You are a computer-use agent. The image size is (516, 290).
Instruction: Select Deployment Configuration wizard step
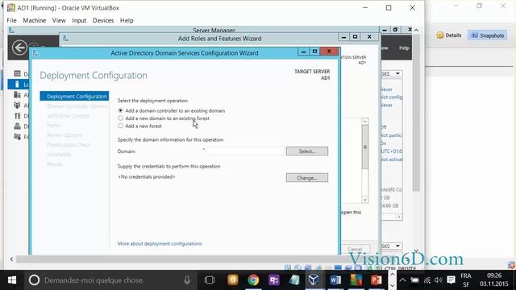(74, 97)
